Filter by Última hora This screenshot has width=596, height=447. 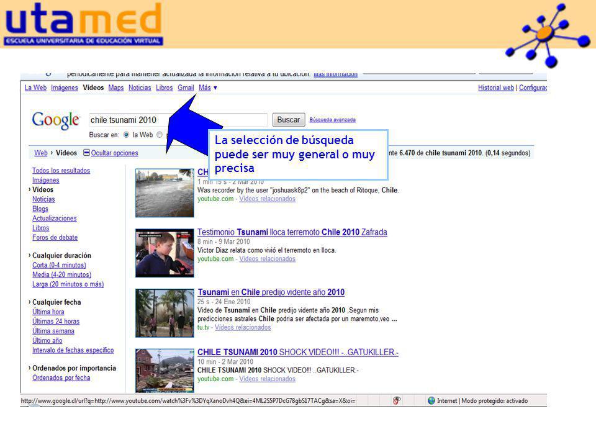point(48,312)
